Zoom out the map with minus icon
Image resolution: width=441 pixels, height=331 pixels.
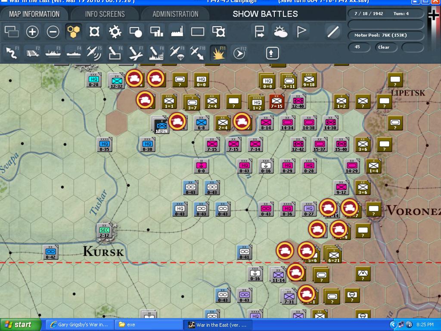click(x=53, y=31)
